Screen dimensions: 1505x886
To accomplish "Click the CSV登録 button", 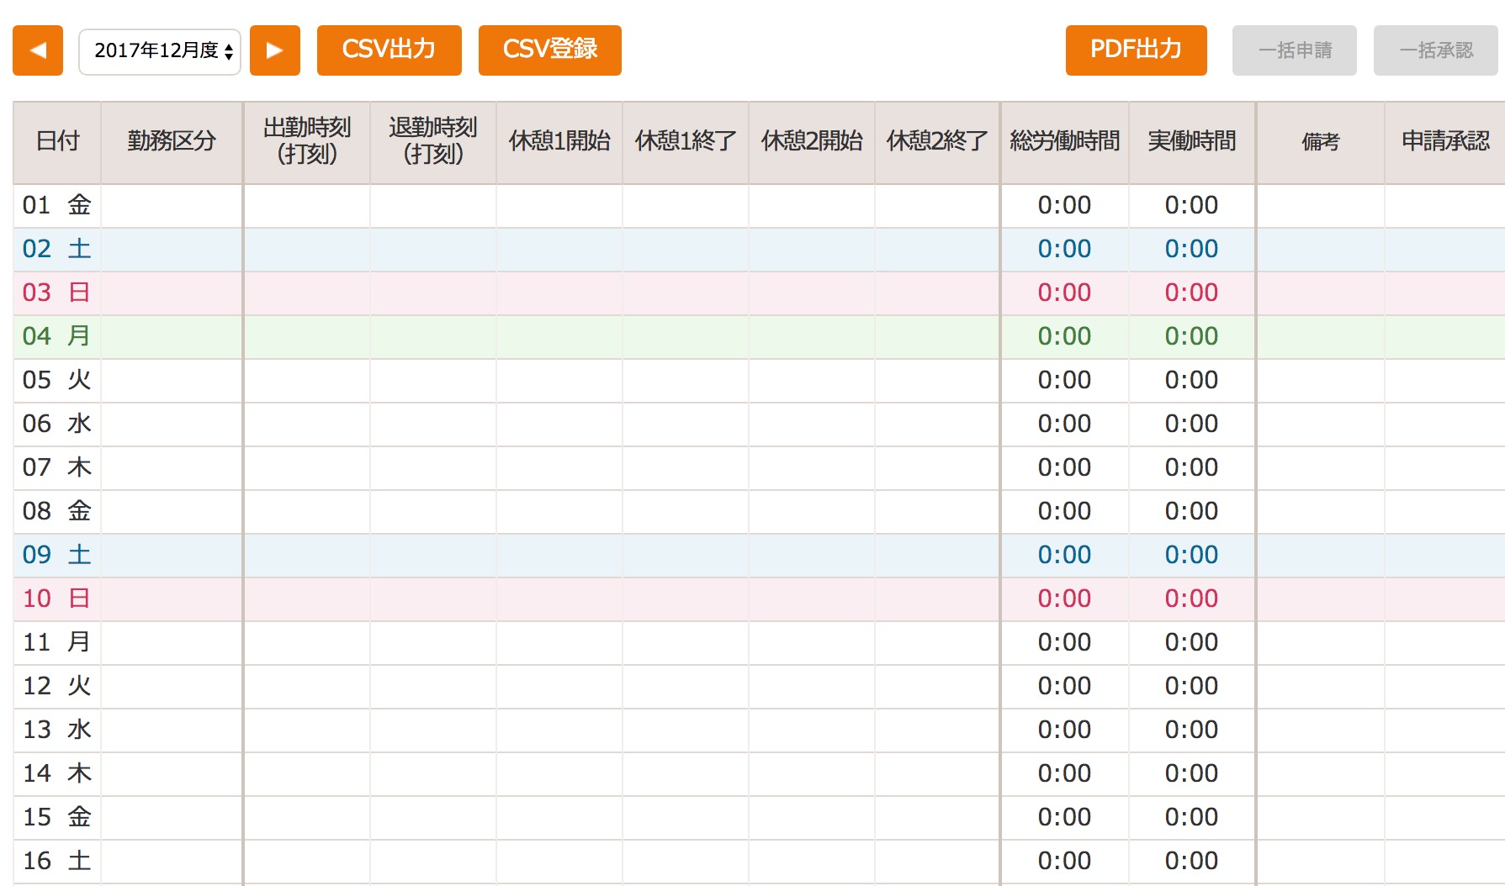I will (550, 50).
